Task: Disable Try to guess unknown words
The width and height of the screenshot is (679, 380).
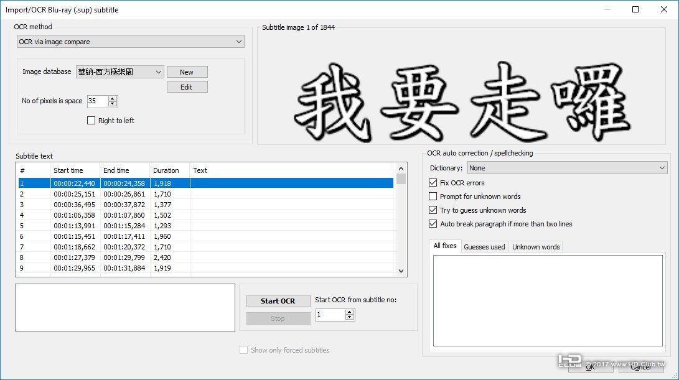Action: point(433,210)
